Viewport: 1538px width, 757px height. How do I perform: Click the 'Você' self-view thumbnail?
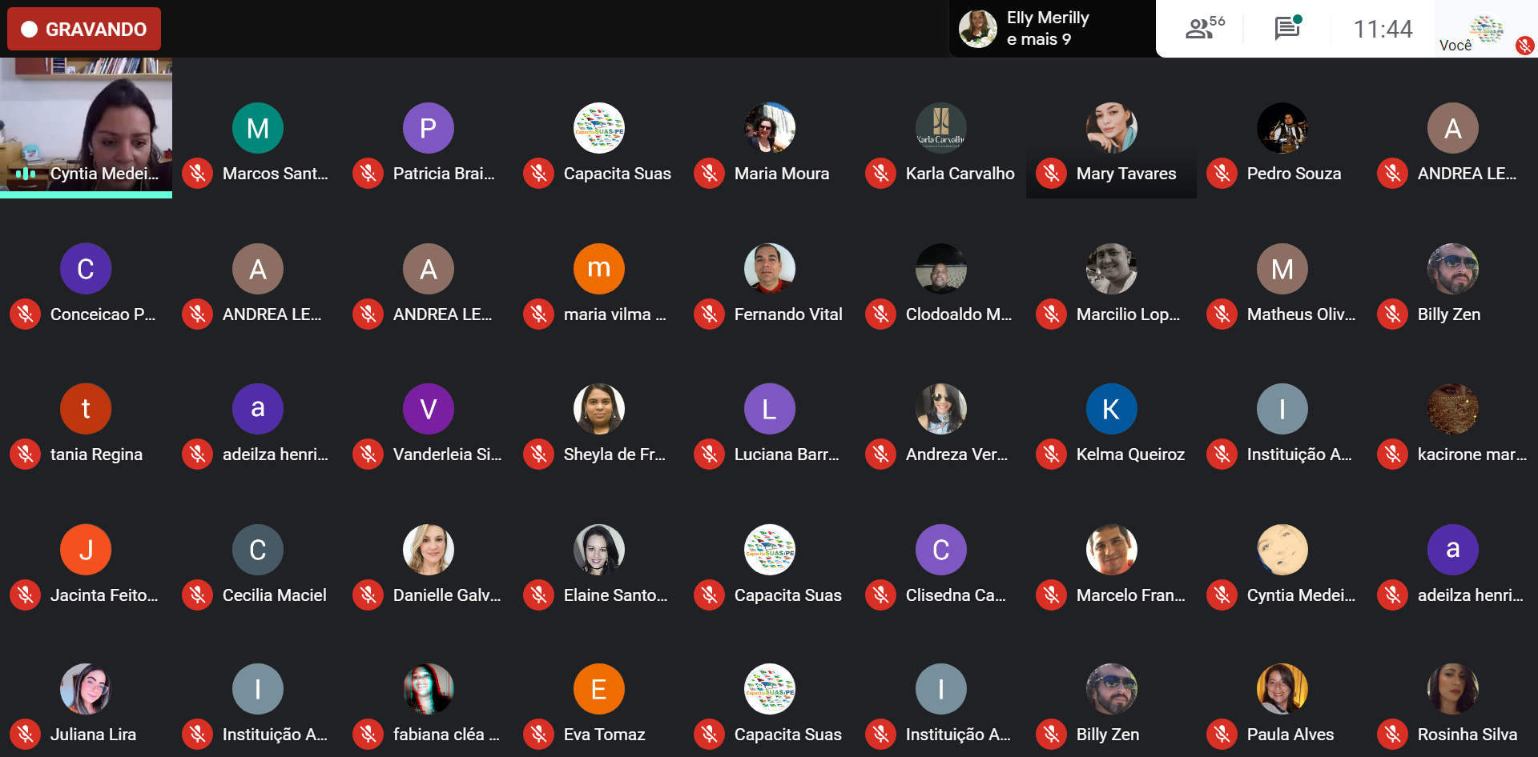[x=1485, y=30]
